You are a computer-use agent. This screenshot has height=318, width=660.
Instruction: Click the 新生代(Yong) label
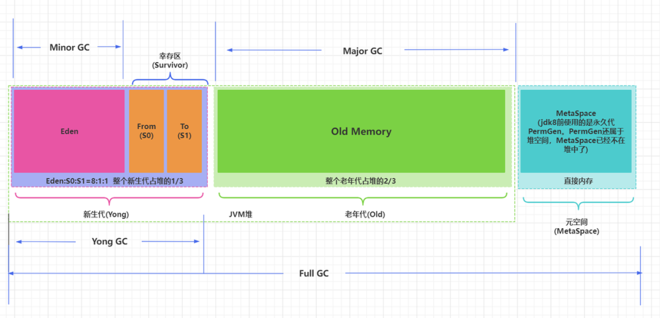106,214
